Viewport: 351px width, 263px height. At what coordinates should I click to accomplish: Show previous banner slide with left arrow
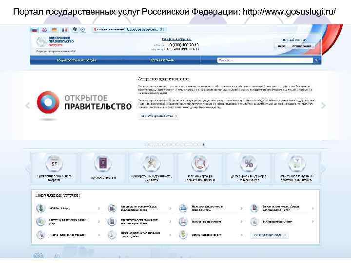click(x=28, y=106)
